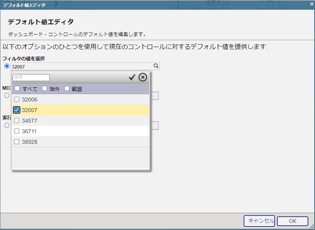
Task: Close the デフォルト値エディタ dialog with X
Action: [311, 4]
